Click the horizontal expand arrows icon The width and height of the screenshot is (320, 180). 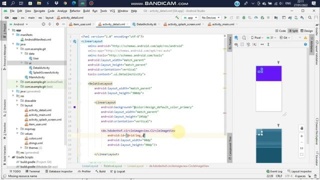[262, 44]
